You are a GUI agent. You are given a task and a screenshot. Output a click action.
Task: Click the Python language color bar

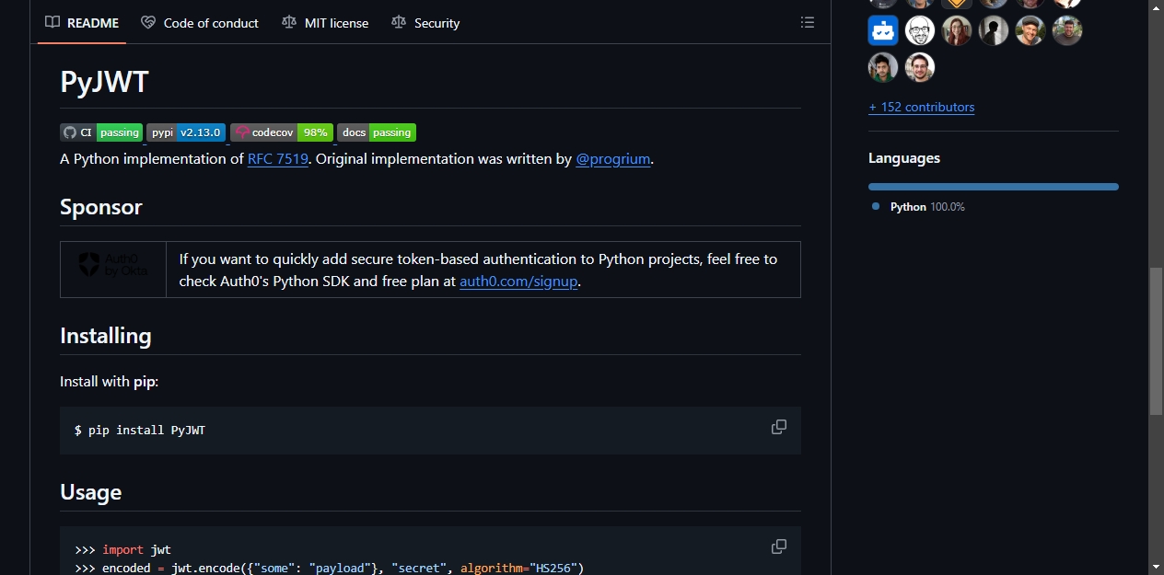[x=994, y=187]
